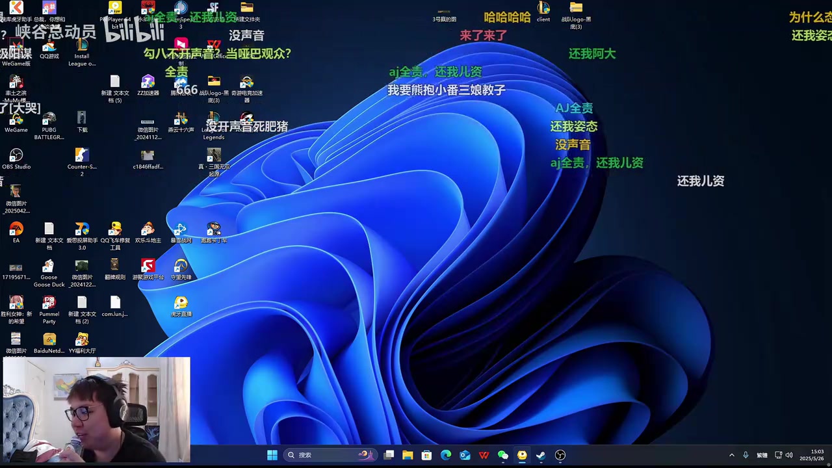Open the BaiduNetdisk desktop icon
Image resolution: width=832 pixels, height=468 pixels.
tap(49, 340)
